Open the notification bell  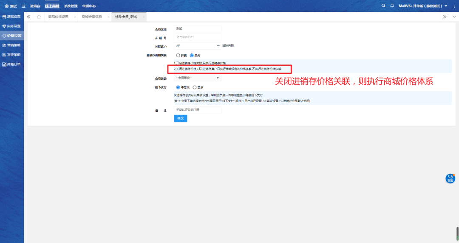click(x=392, y=6)
